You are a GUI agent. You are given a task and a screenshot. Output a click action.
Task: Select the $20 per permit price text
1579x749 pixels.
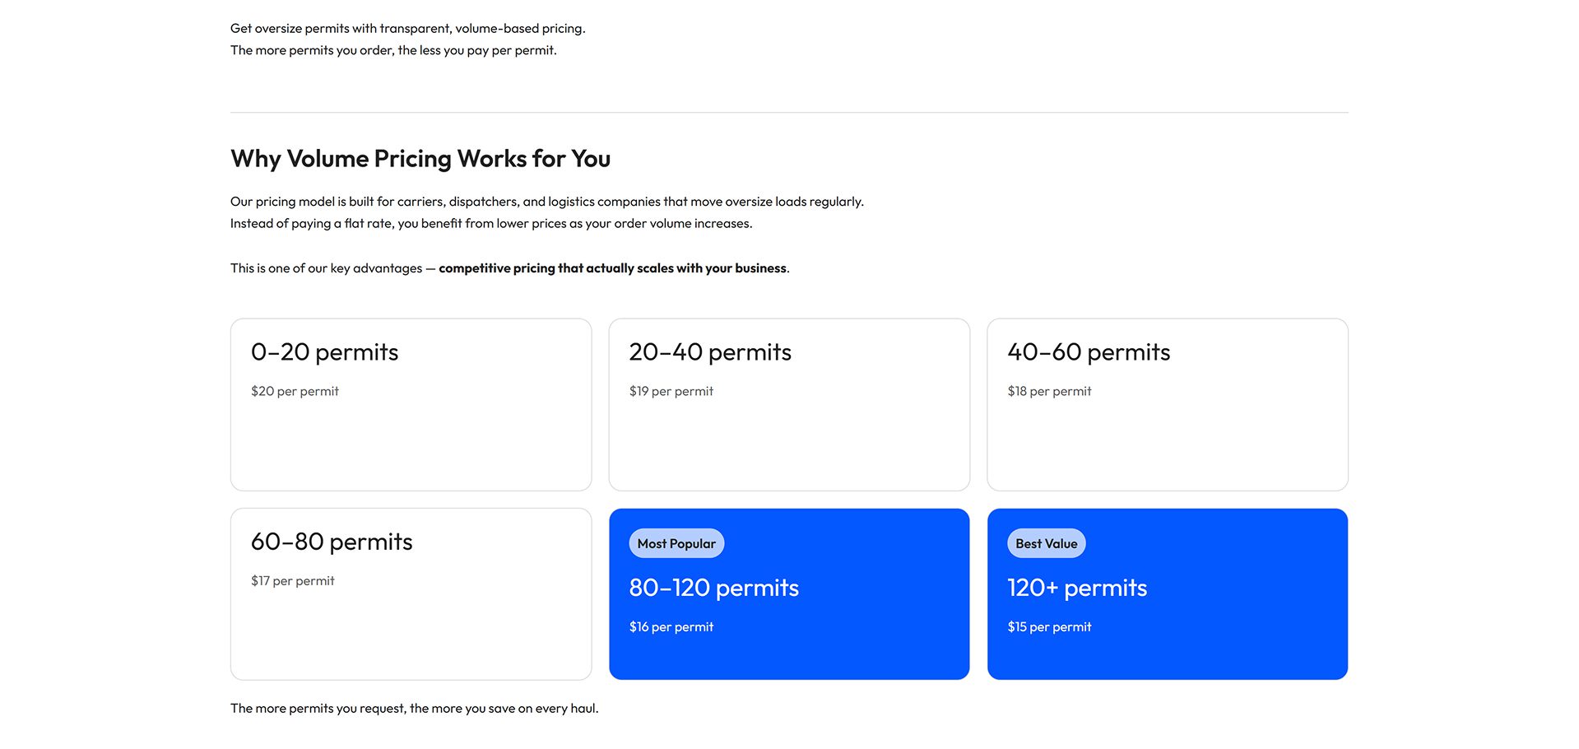click(295, 392)
